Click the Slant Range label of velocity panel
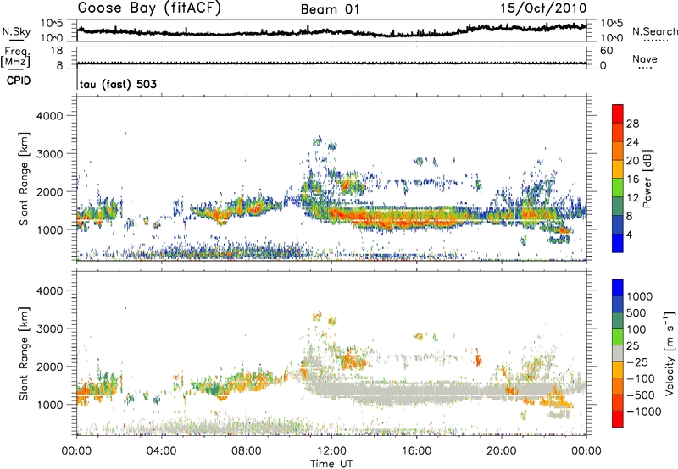This screenshot has height=469, width=678. point(24,353)
